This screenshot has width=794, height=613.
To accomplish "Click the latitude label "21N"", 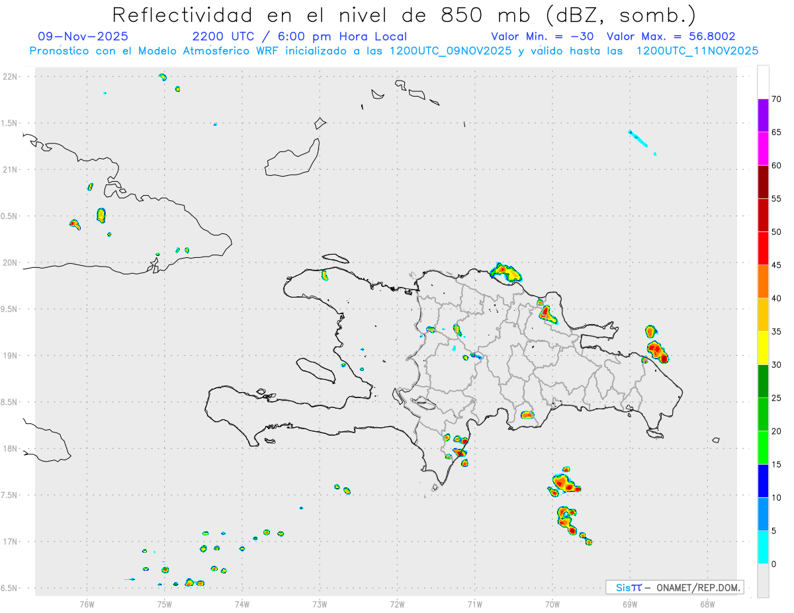I will (x=11, y=170).
